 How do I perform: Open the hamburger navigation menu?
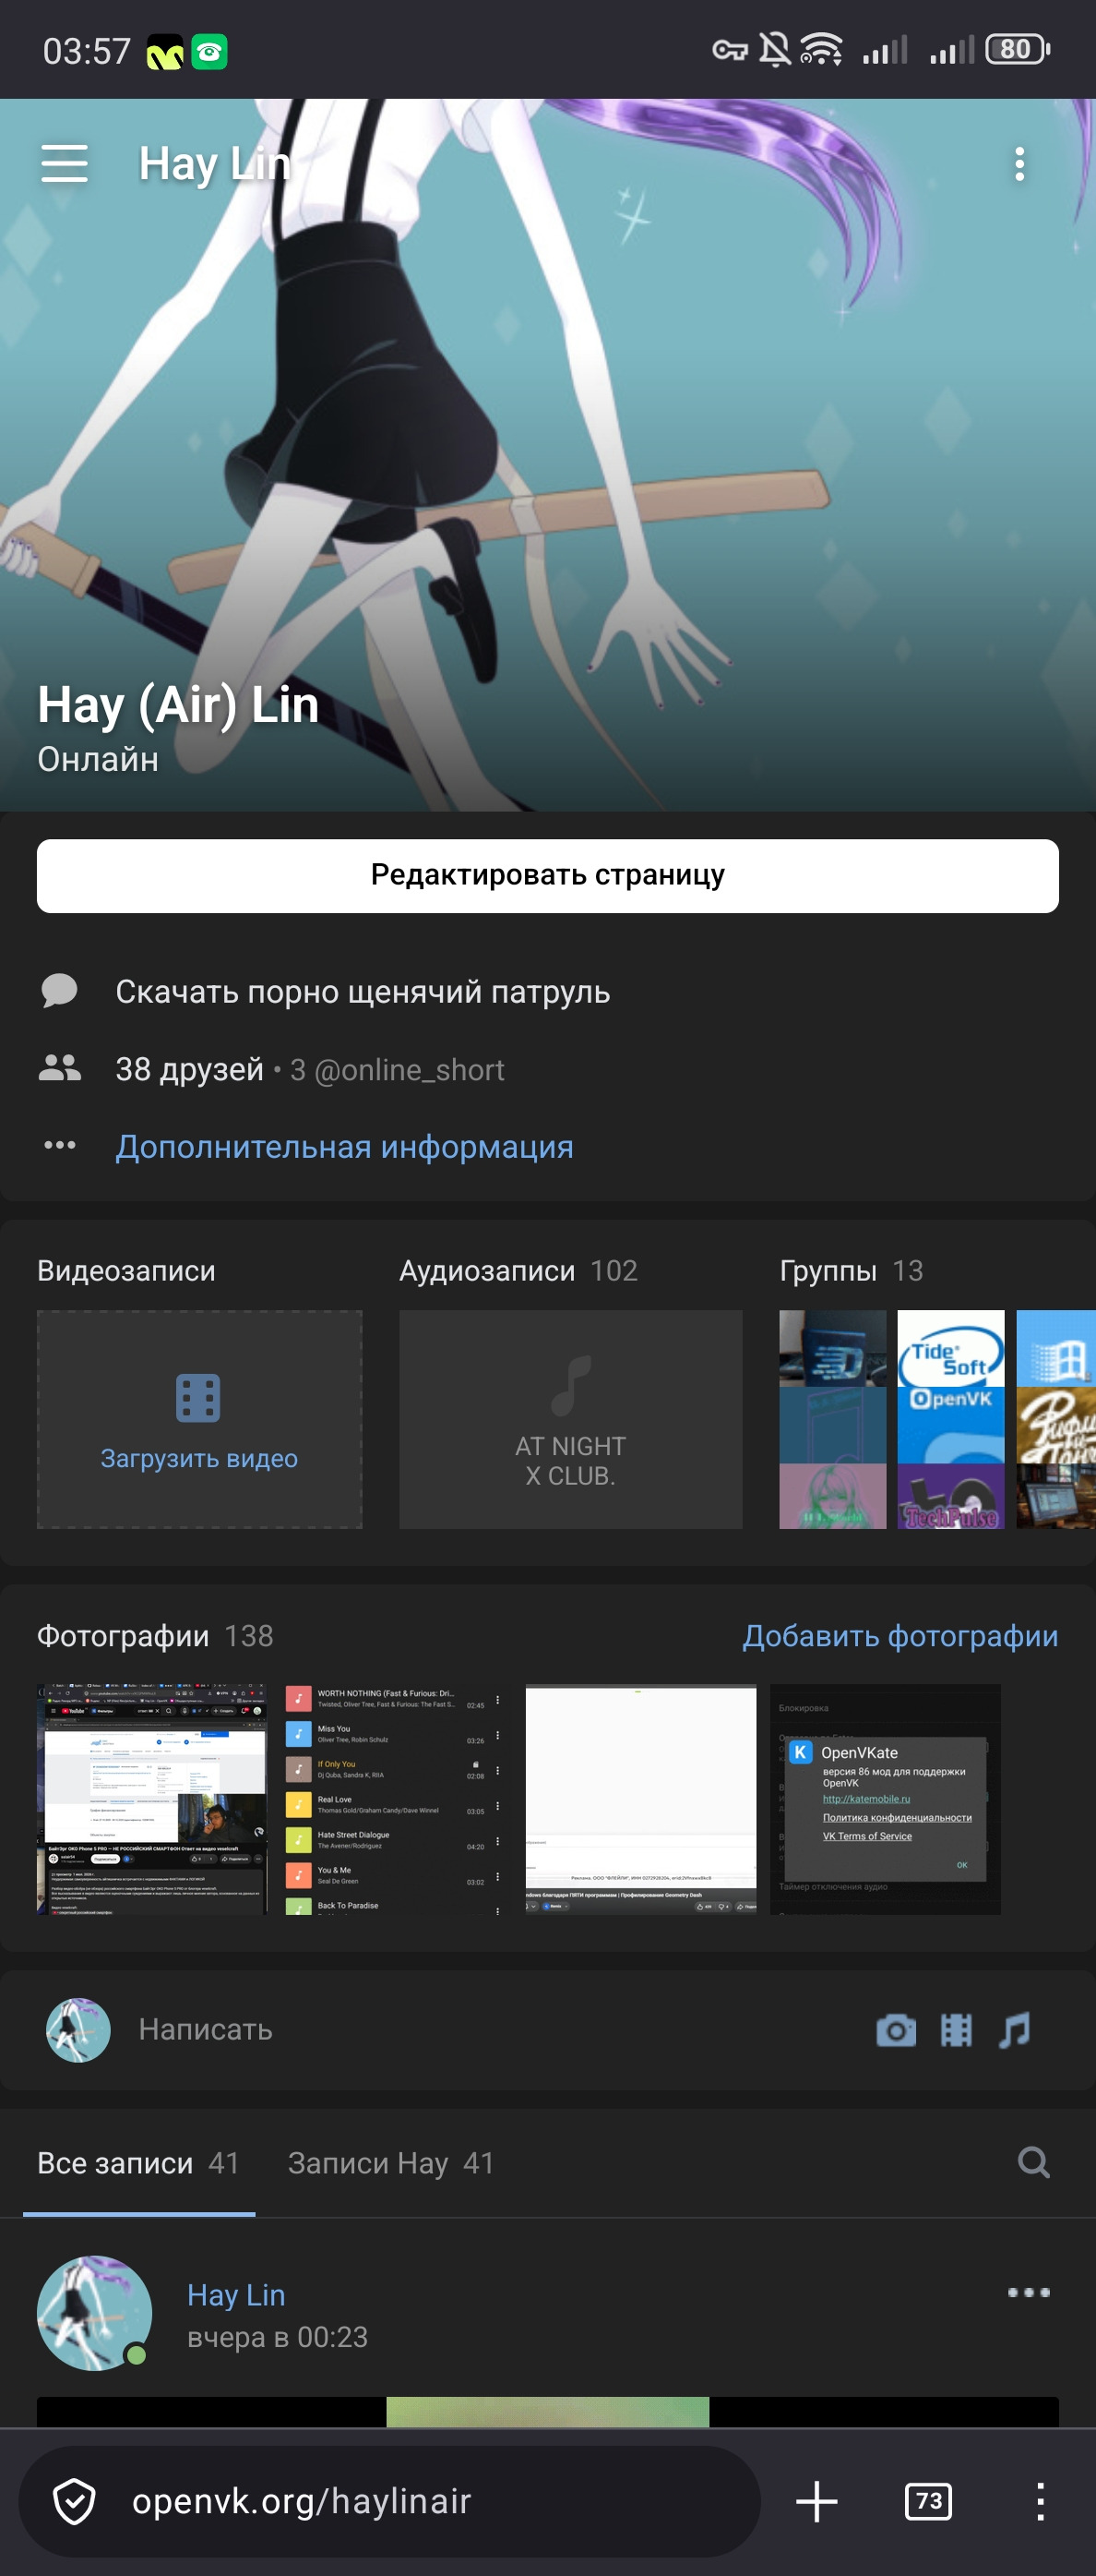(65, 163)
